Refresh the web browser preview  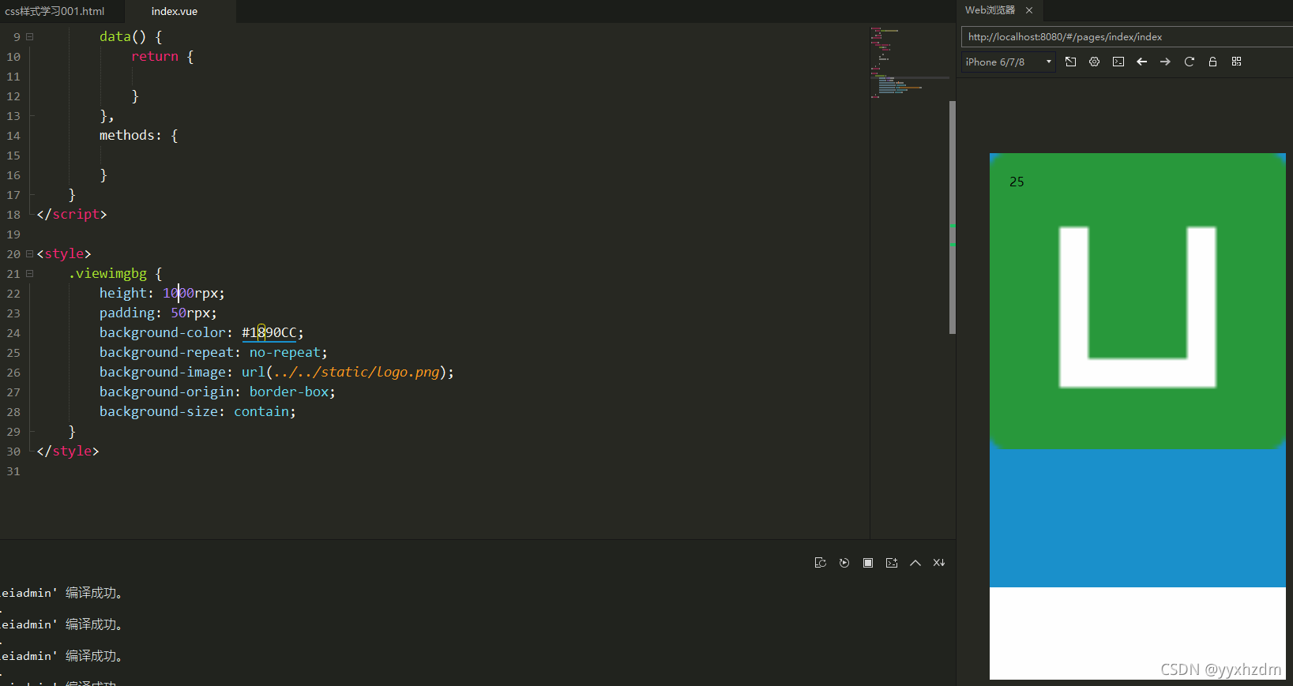click(1189, 62)
